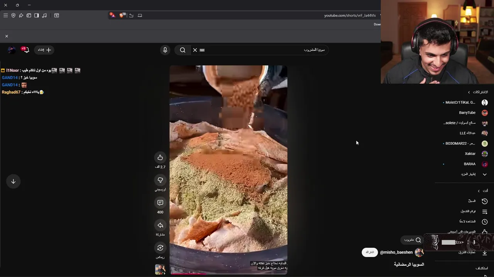The image size is (494, 277).
Task: Click the video title السوبيا الرمضانية
Action: [409, 264]
